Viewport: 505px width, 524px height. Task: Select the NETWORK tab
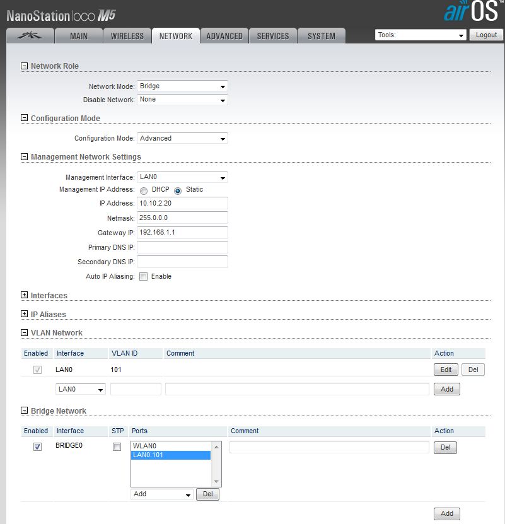pos(176,36)
